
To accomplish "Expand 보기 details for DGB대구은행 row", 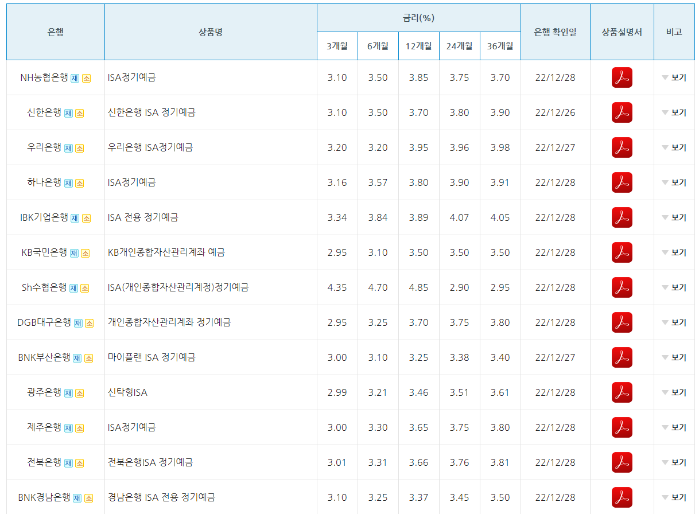I will pos(674,322).
